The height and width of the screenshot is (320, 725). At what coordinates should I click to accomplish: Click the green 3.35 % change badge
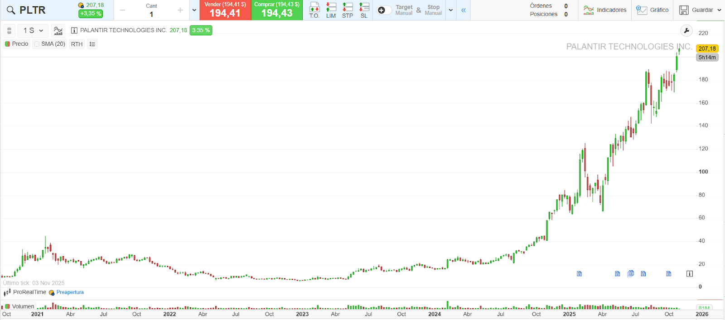point(201,30)
